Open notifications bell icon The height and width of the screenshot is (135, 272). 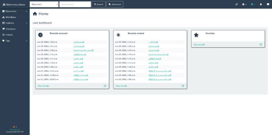pyautogui.click(x=261, y=4)
